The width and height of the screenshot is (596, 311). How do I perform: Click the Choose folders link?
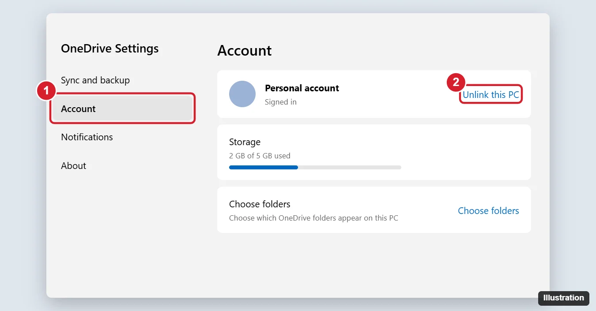click(488, 211)
